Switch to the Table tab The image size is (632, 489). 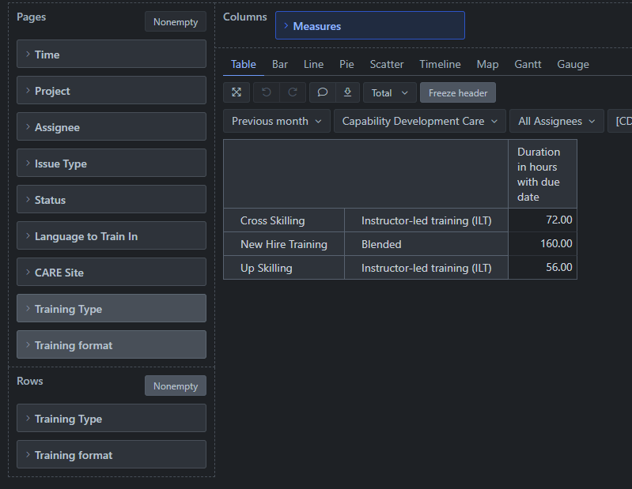click(x=244, y=65)
